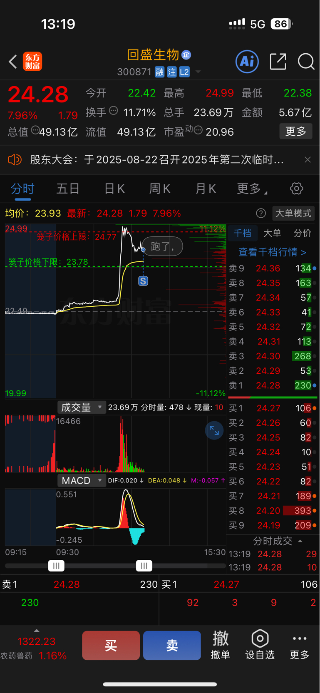The height and width of the screenshot is (693, 320).
Task: Tap the 设自选 watchlist icon
Action: tap(260, 645)
